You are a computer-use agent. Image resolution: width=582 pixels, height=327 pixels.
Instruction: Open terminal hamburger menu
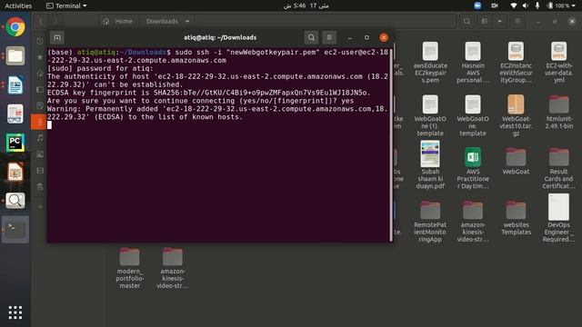pos(329,37)
